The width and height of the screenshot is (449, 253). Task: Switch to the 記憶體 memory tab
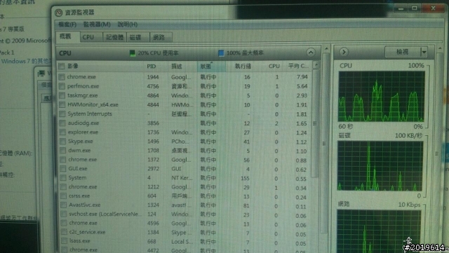click(114, 37)
